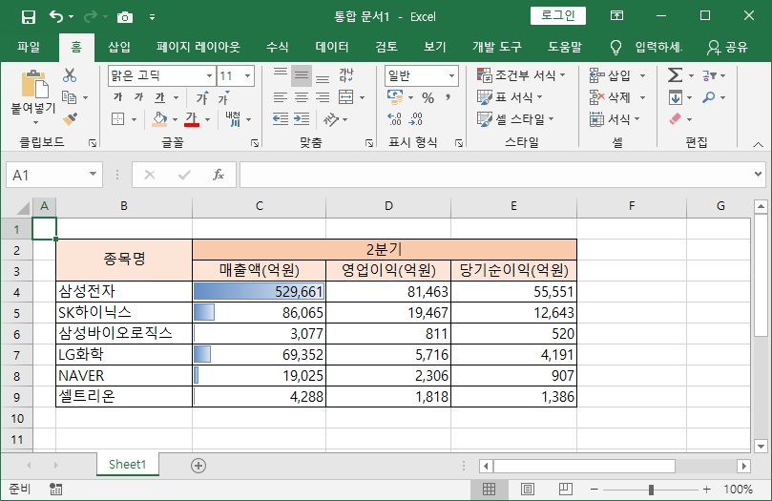The image size is (772, 501).
Task: Click the Decrease Font Size icon
Action: [223, 98]
